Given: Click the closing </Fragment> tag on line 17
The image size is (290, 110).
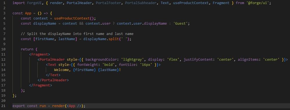Looking at the screenshot, I should click(41, 85).
